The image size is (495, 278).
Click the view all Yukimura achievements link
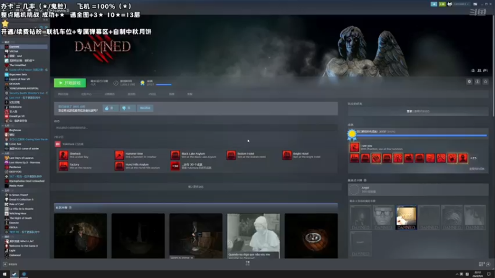(x=196, y=167)
